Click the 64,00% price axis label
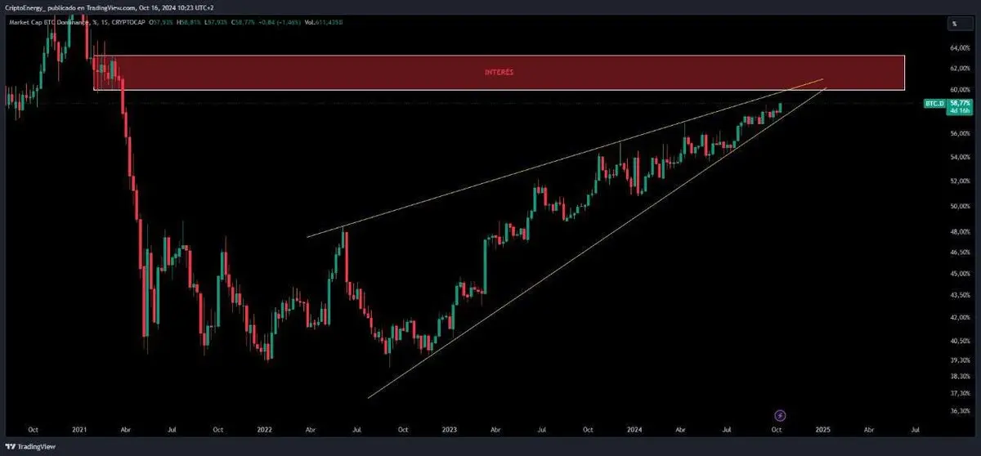The height and width of the screenshot is (456, 981). pos(960,48)
